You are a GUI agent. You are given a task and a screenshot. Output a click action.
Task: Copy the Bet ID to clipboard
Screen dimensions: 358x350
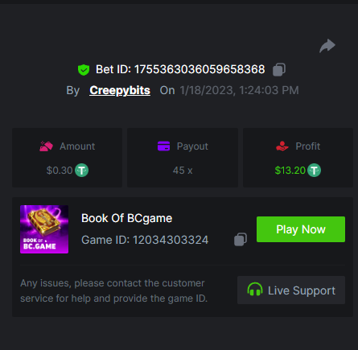coord(279,69)
